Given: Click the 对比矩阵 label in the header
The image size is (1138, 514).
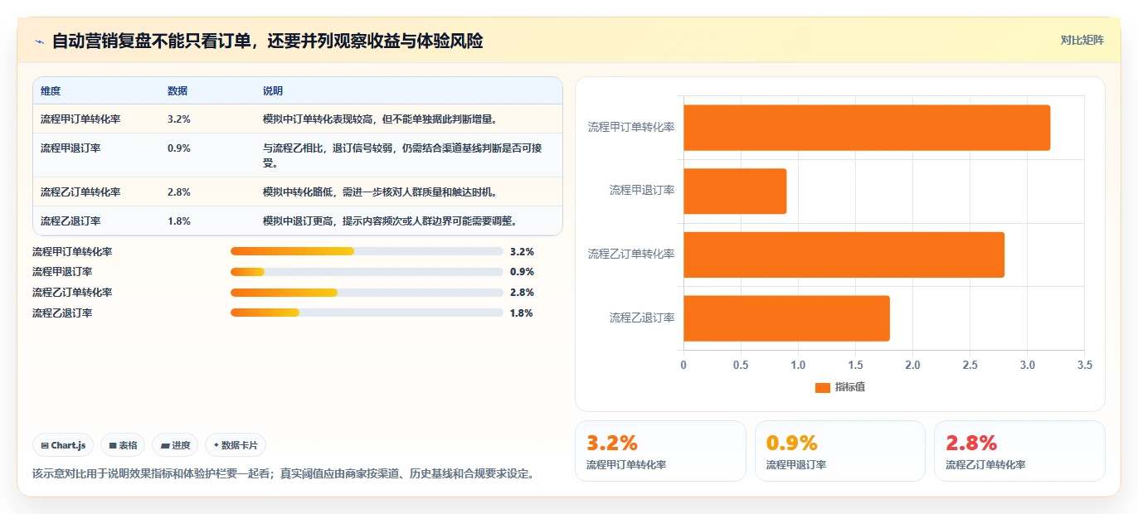Looking at the screenshot, I should coord(1082,40).
